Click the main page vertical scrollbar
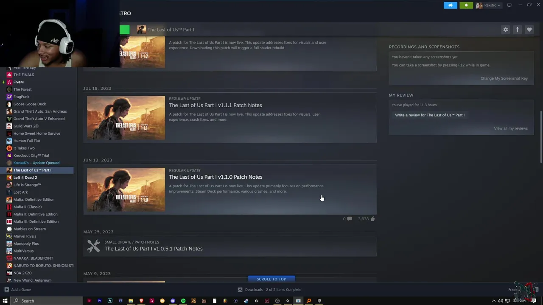Image resolution: width=543 pixels, height=305 pixels. click(x=541, y=136)
